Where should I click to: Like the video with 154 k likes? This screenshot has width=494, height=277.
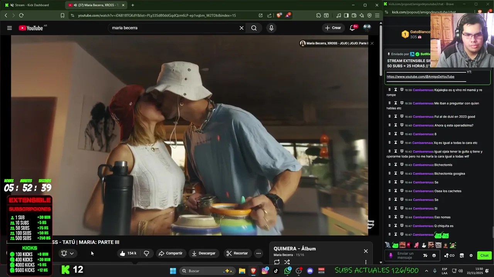pos(128,253)
